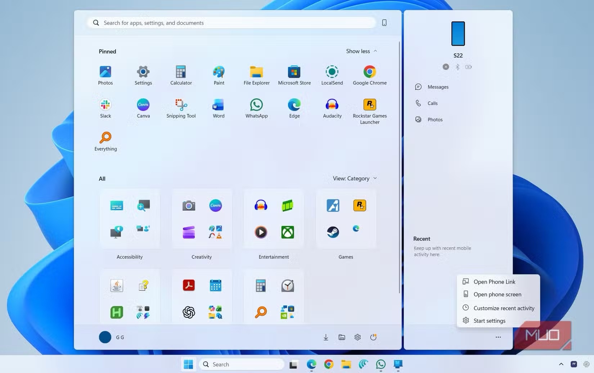Choose Customize recent activity in the menu
594x373 pixels.
click(504, 308)
